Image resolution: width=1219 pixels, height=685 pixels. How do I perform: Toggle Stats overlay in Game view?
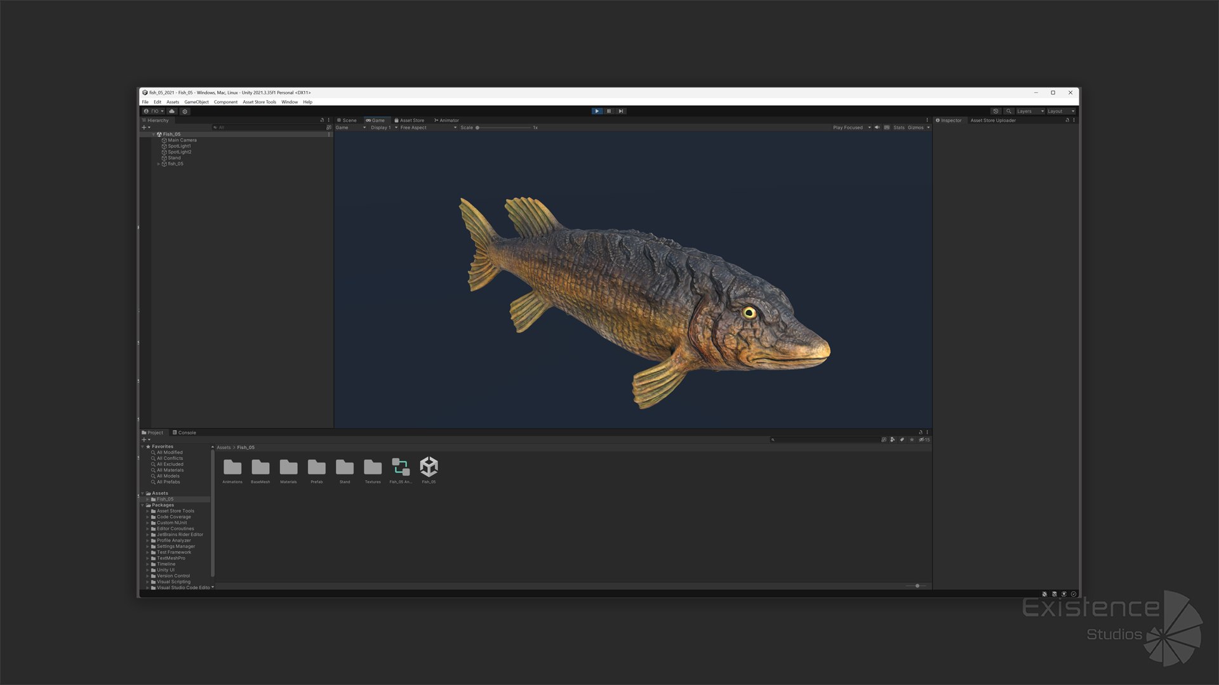coord(899,127)
